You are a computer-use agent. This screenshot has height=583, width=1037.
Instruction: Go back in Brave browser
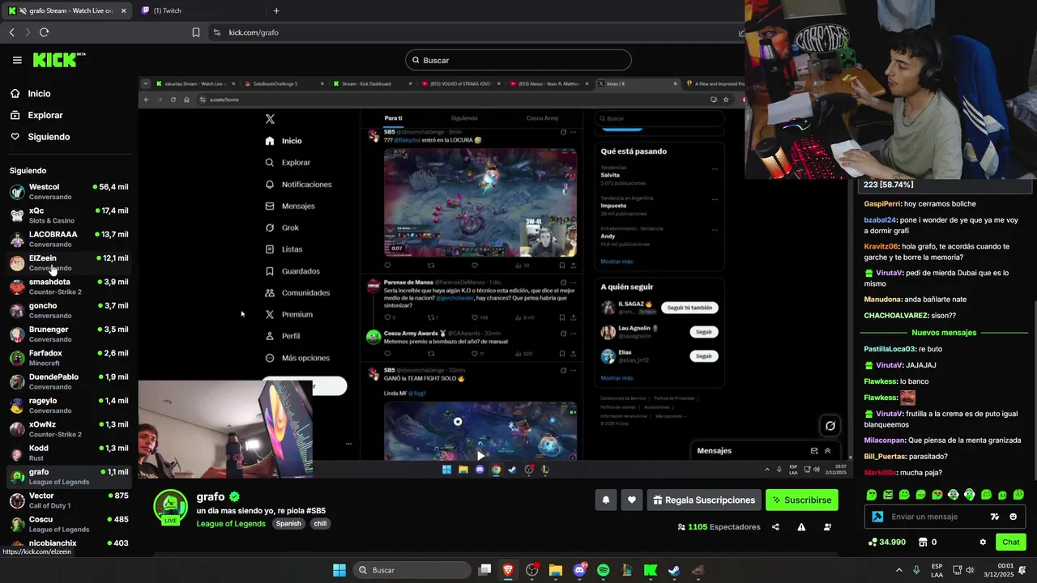coord(11,32)
